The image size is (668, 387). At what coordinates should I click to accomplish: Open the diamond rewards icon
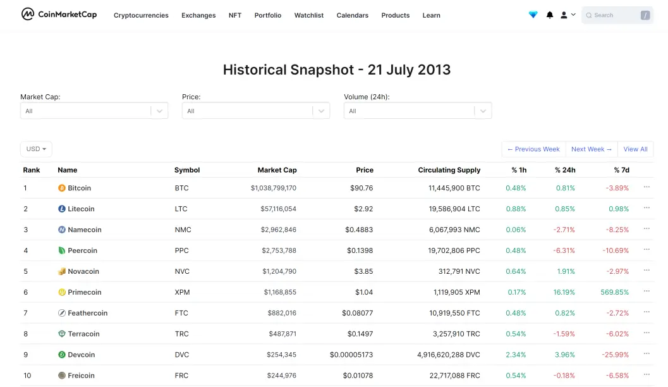point(533,15)
